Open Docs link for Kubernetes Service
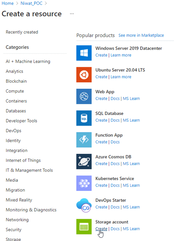Screen dimensions: 174x241 pos(115,185)
